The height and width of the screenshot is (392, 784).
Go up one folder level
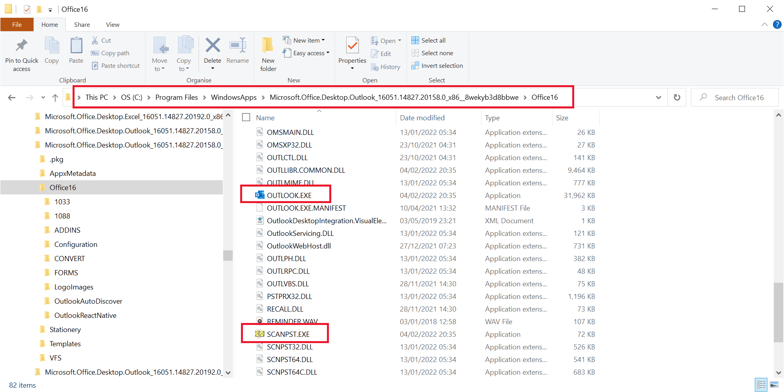[55, 97]
